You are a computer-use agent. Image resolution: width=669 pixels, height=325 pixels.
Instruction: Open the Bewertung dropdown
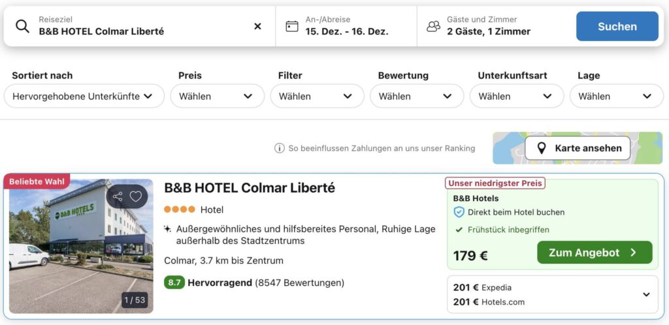click(417, 96)
